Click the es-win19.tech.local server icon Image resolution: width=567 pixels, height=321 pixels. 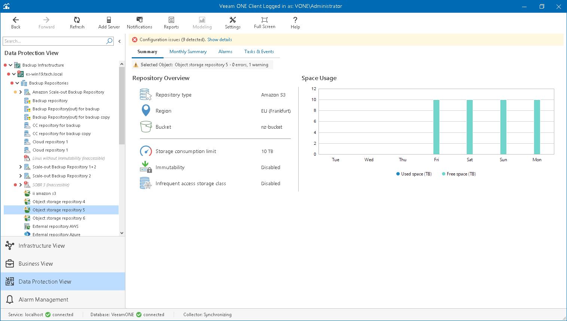click(x=21, y=74)
